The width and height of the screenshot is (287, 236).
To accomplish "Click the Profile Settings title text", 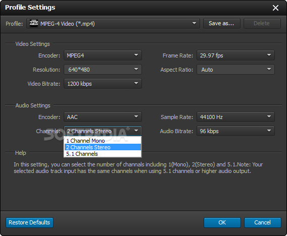I will coord(30,8).
